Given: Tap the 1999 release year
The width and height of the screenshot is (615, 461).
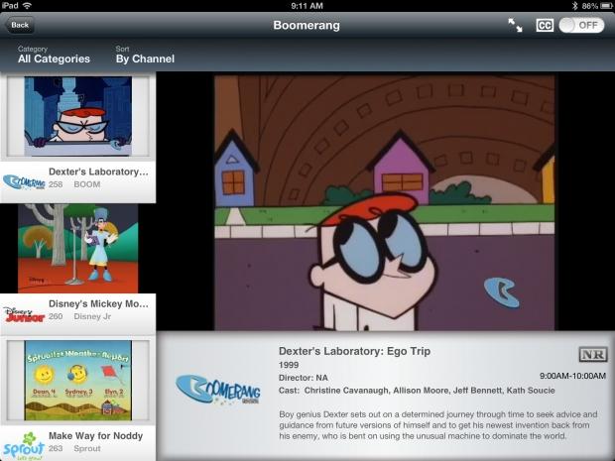Looking at the screenshot, I should [289, 365].
